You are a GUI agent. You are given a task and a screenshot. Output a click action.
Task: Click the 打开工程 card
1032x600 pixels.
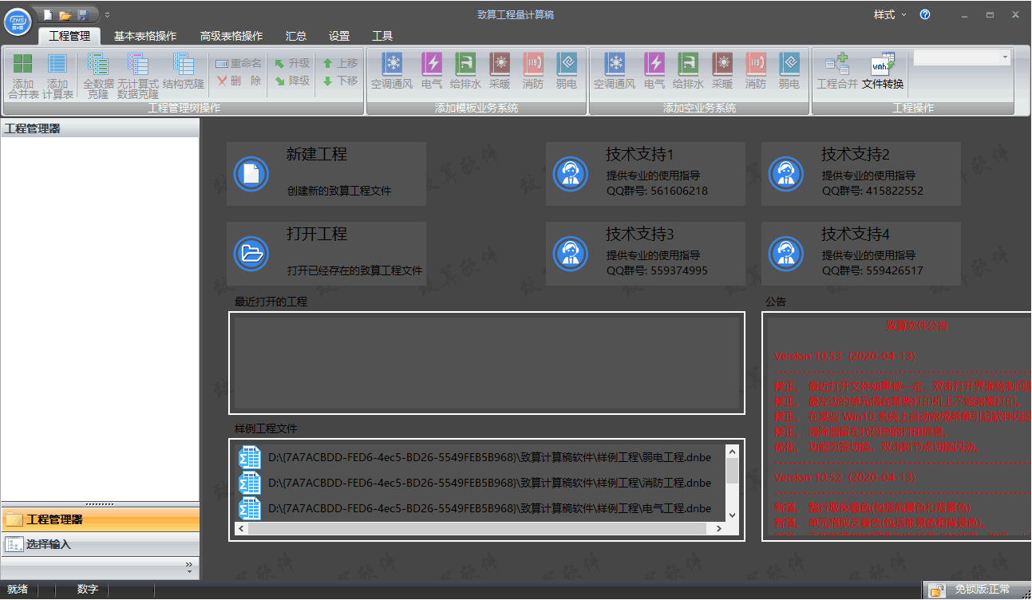[x=326, y=254]
